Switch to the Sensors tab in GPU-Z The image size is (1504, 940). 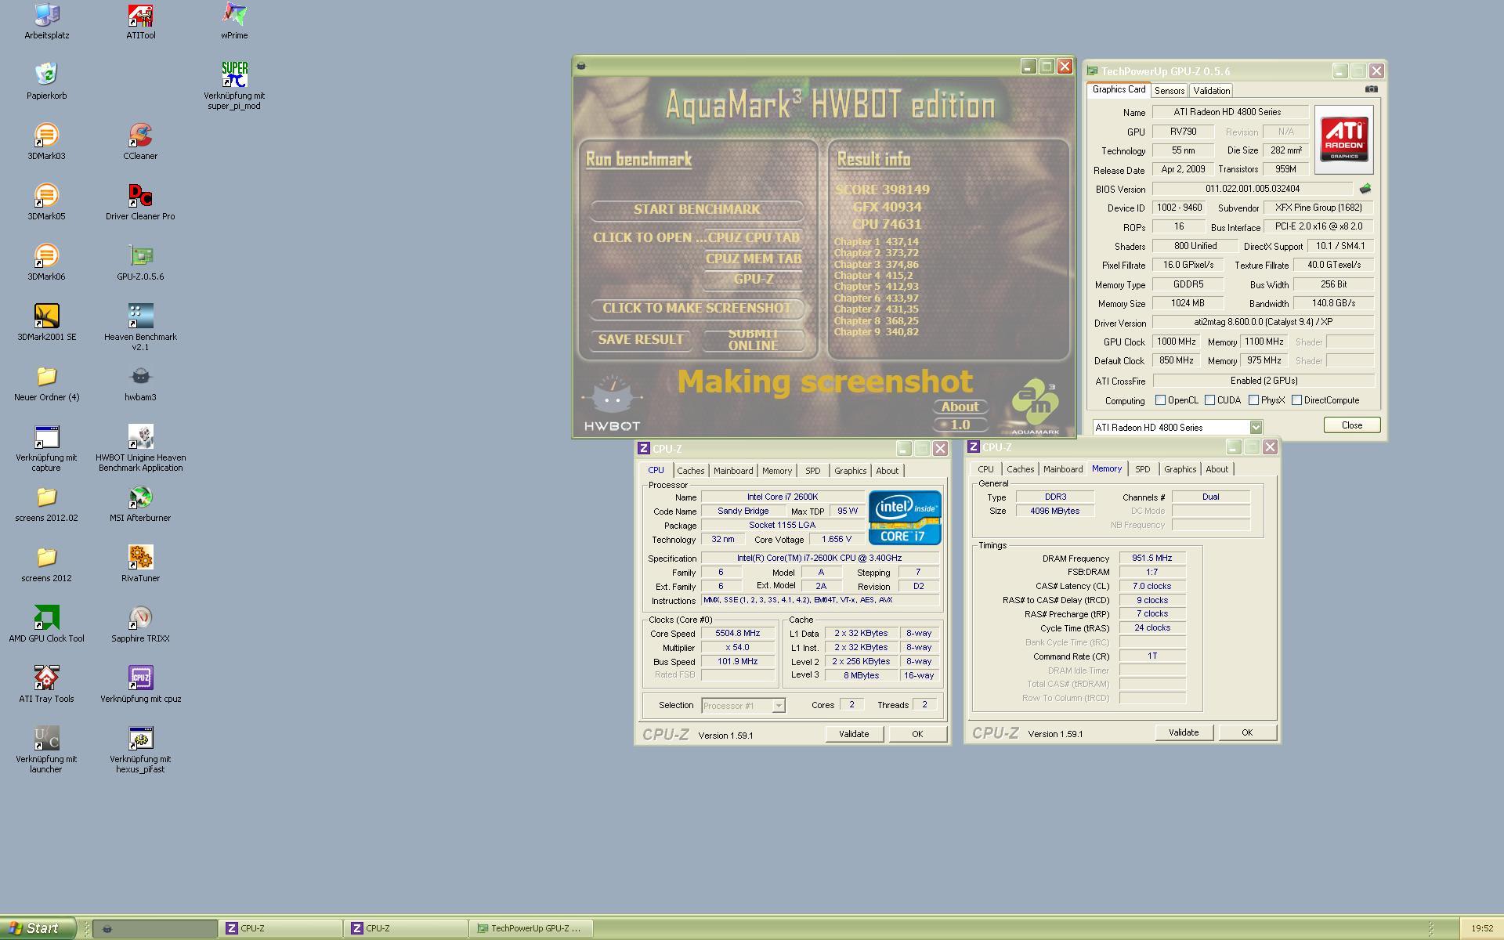pyautogui.click(x=1170, y=91)
